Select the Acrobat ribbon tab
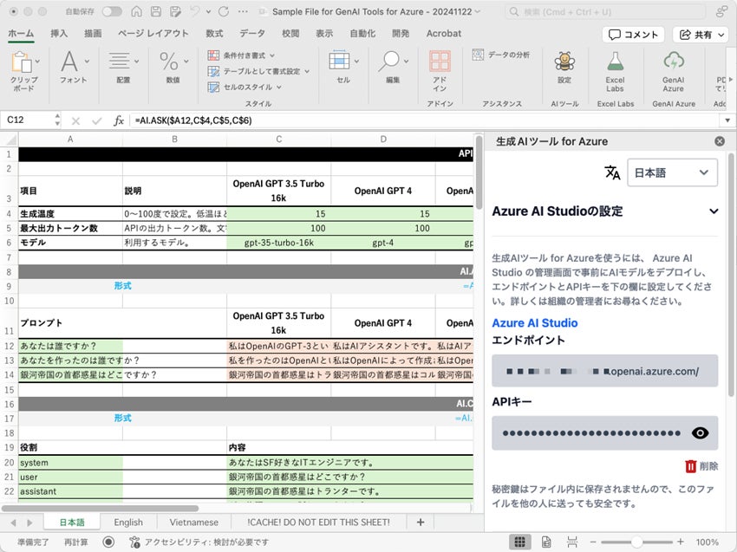 coord(443,33)
